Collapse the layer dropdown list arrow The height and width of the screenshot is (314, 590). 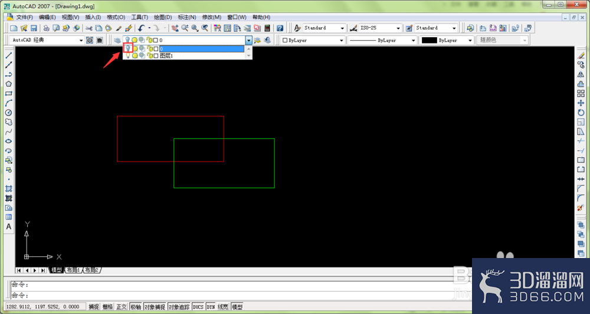248,40
